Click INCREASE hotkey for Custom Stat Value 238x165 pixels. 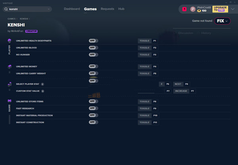184,91
